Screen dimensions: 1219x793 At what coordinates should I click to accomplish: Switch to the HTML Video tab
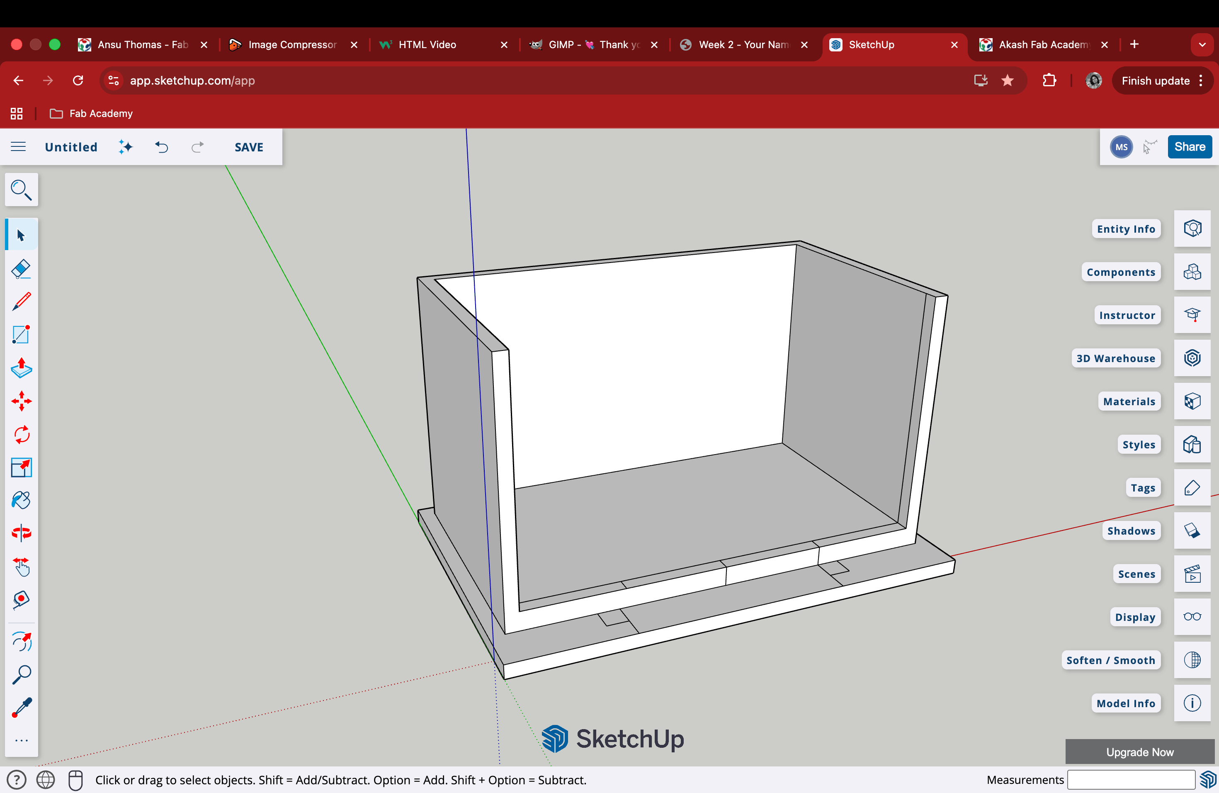click(x=427, y=44)
